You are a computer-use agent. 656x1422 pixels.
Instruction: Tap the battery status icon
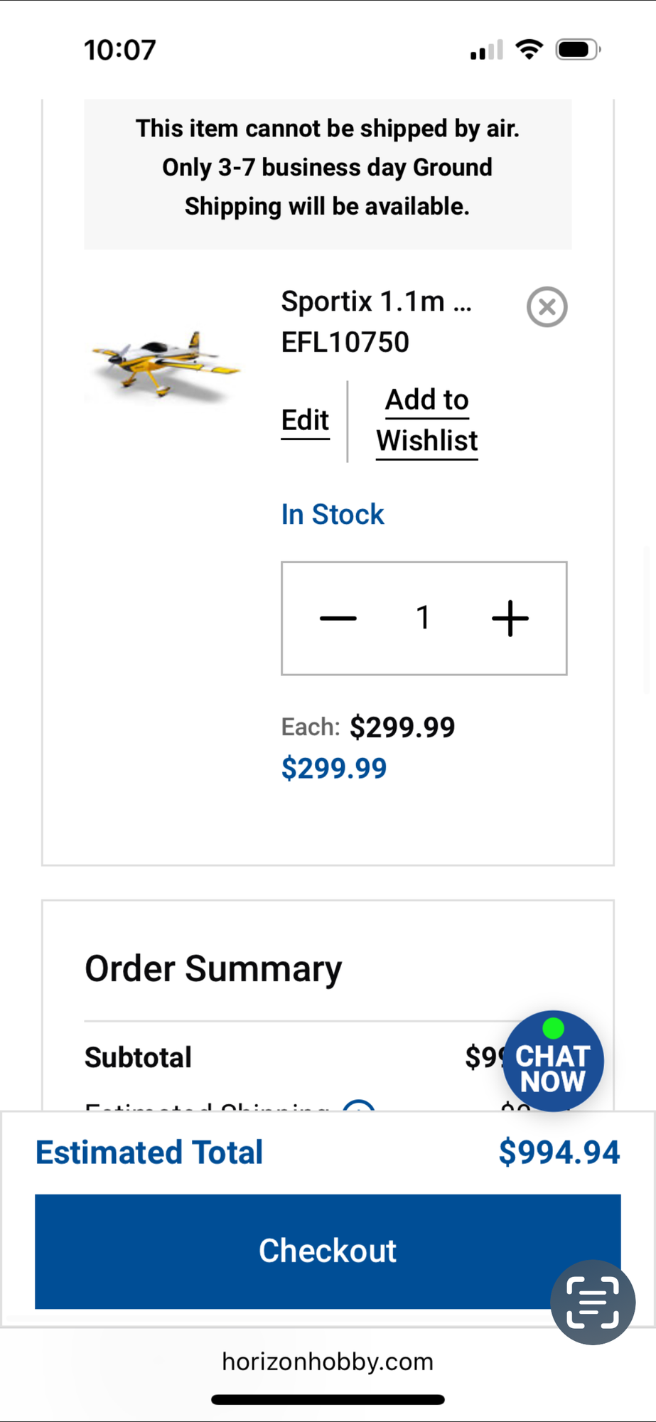[x=578, y=50]
